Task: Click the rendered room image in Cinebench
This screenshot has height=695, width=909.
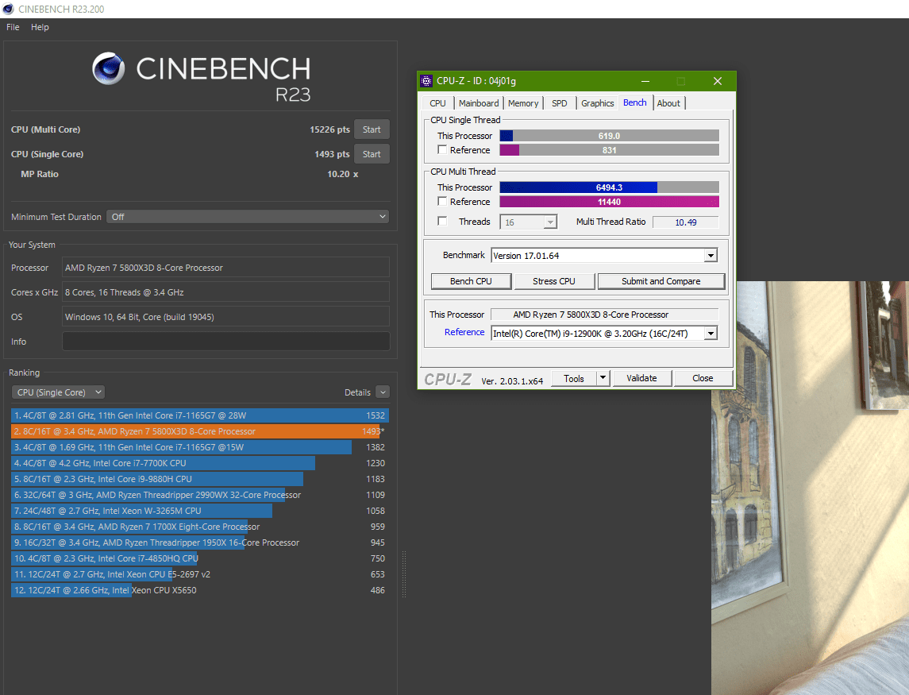Action: [x=810, y=488]
